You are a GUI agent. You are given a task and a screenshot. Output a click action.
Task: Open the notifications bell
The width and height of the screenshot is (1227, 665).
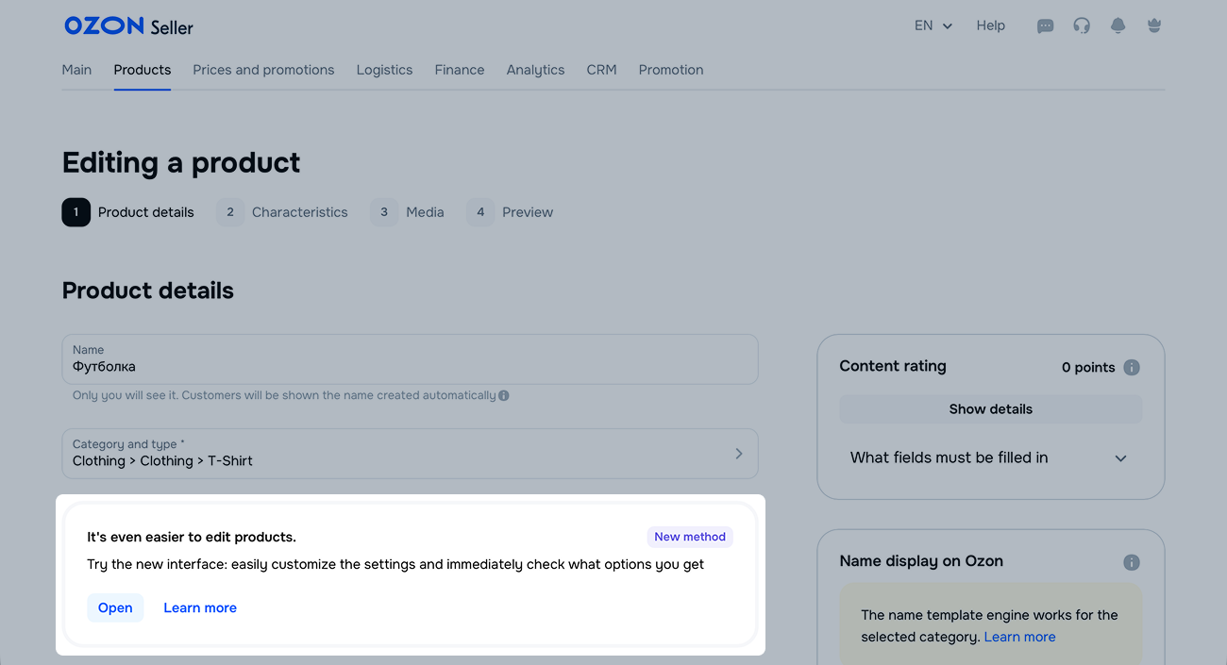click(1118, 26)
